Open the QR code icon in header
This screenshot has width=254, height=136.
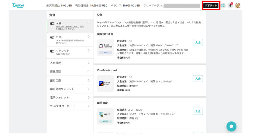point(223,5)
